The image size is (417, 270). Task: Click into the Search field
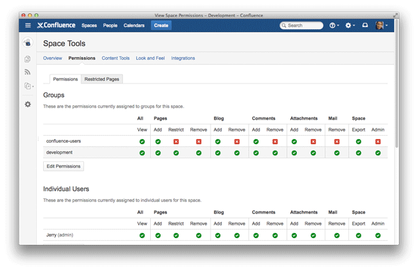pyautogui.click(x=302, y=25)
